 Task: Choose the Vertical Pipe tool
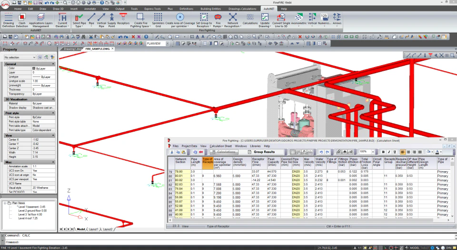point(101,20)
